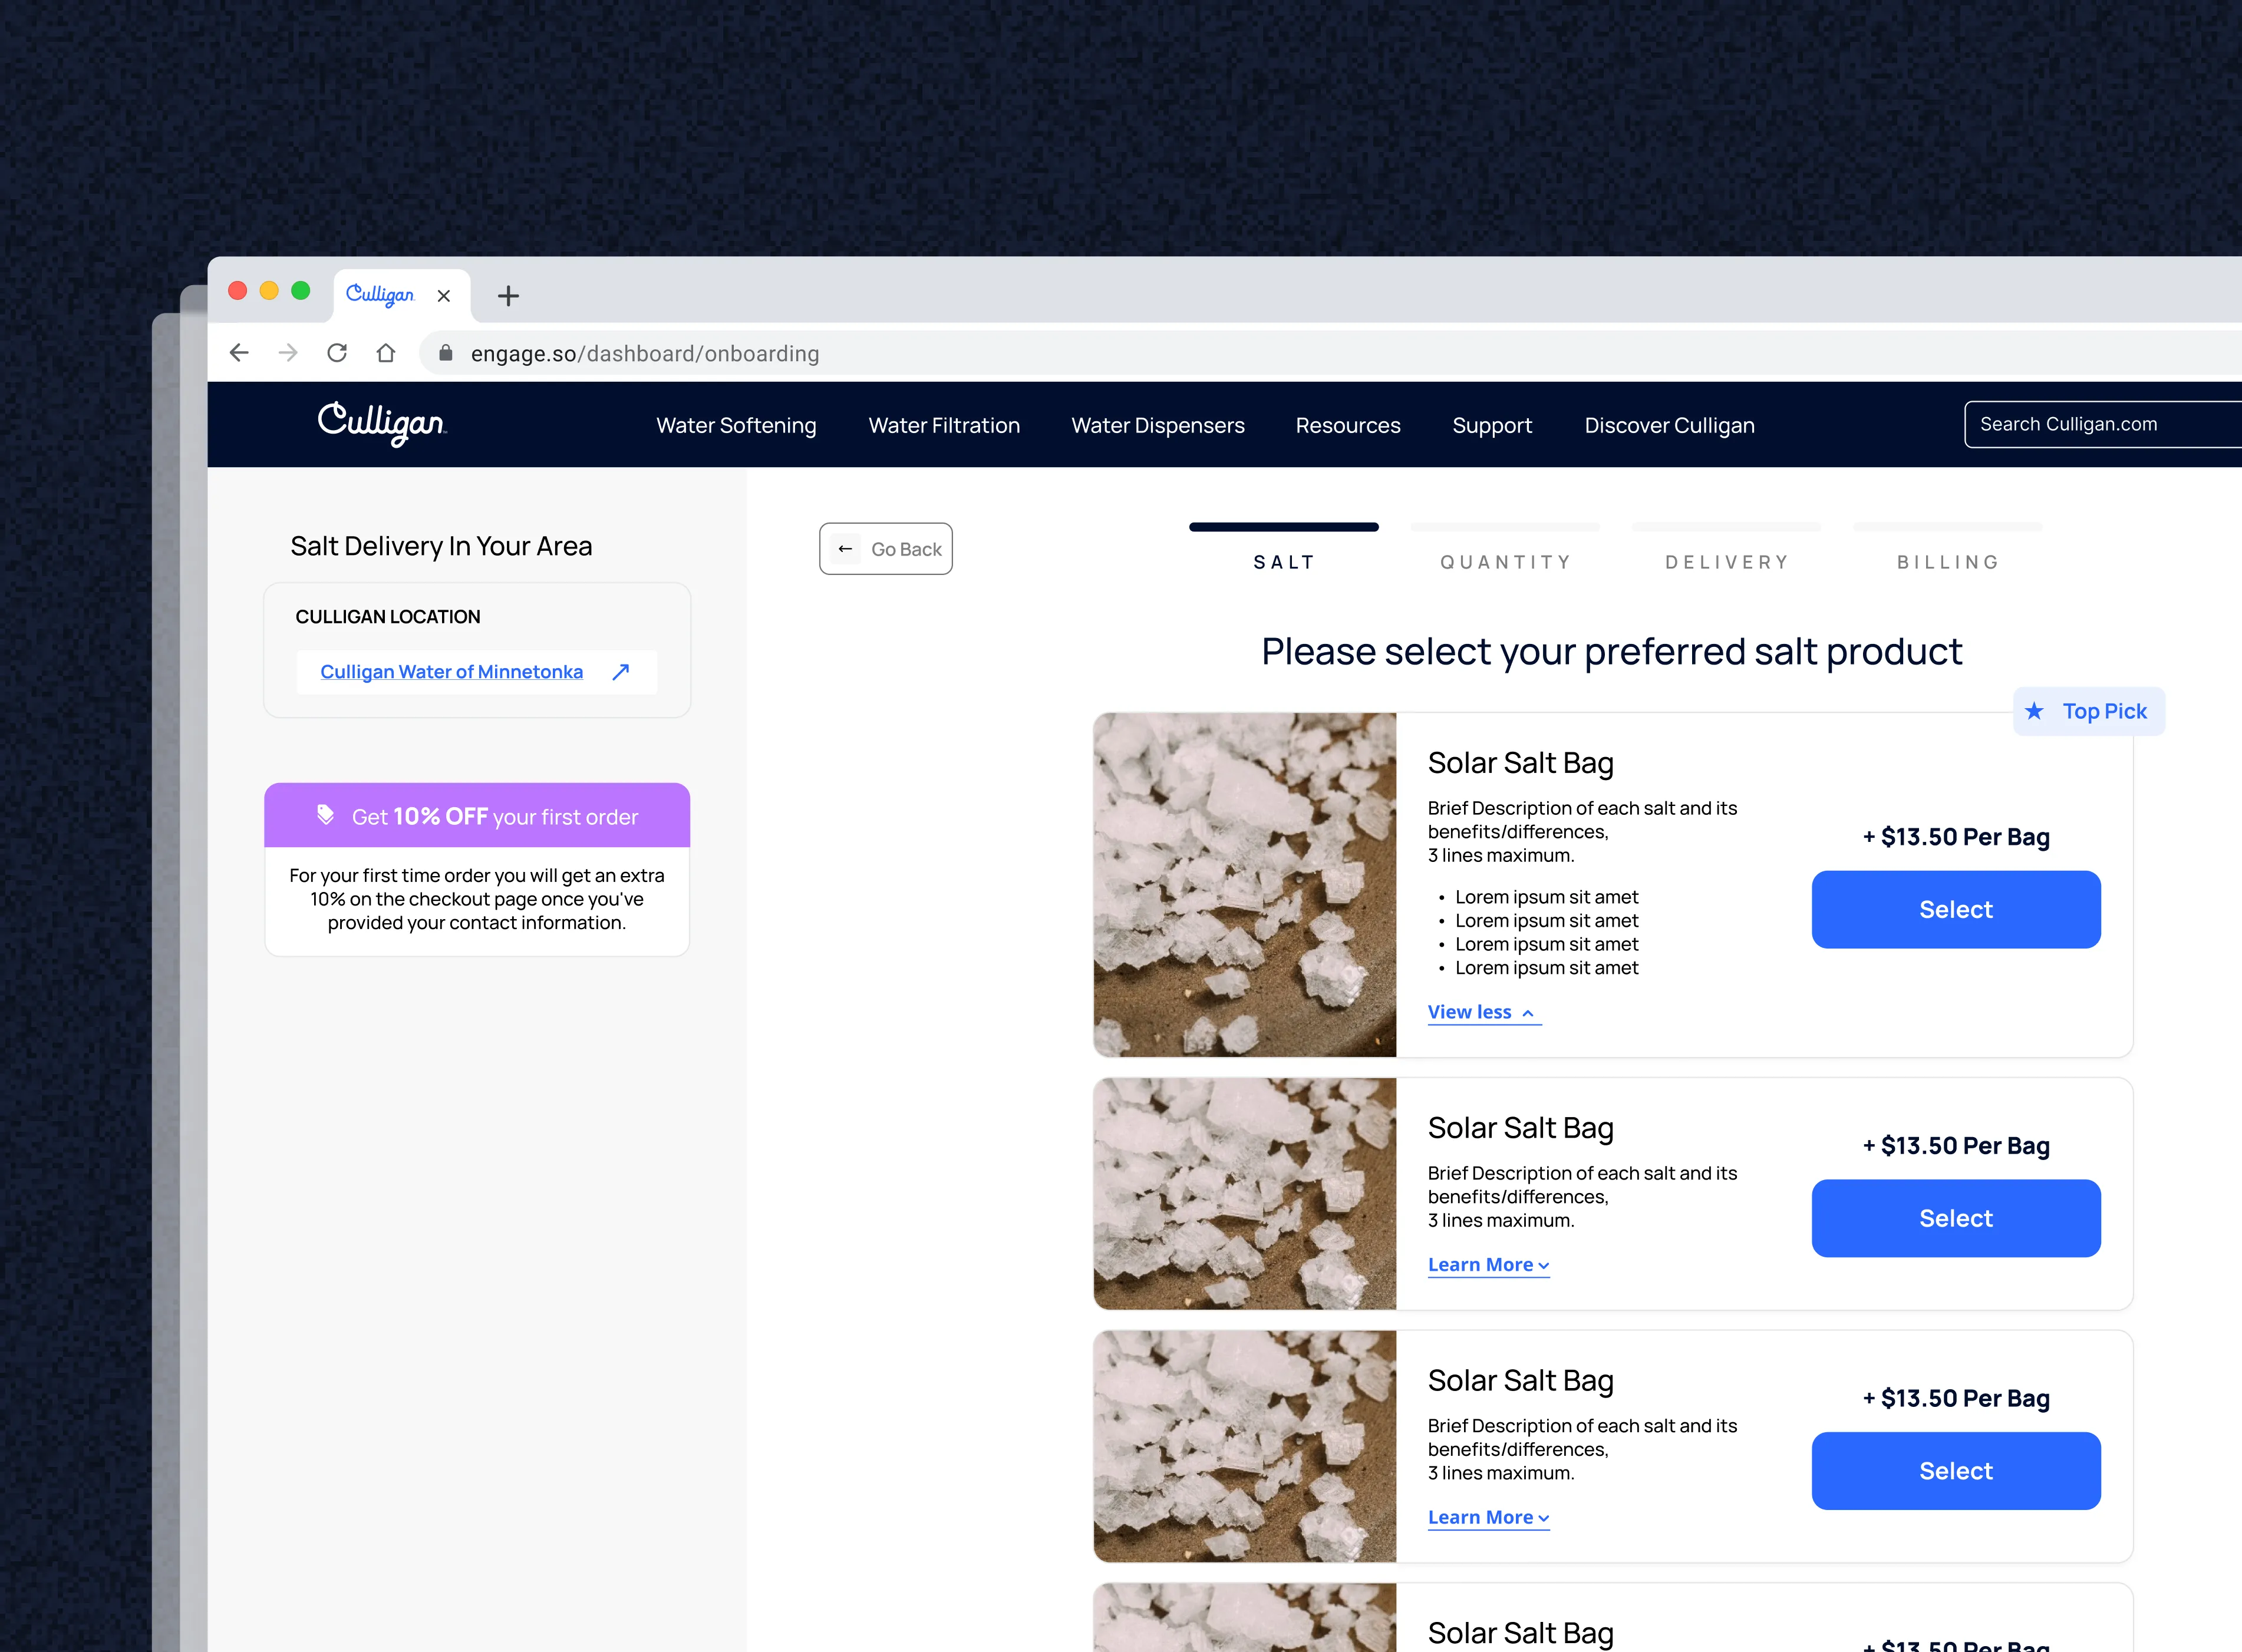Click the Culligan logo in the header
Screen dimensions: 2242x1652
382,424
